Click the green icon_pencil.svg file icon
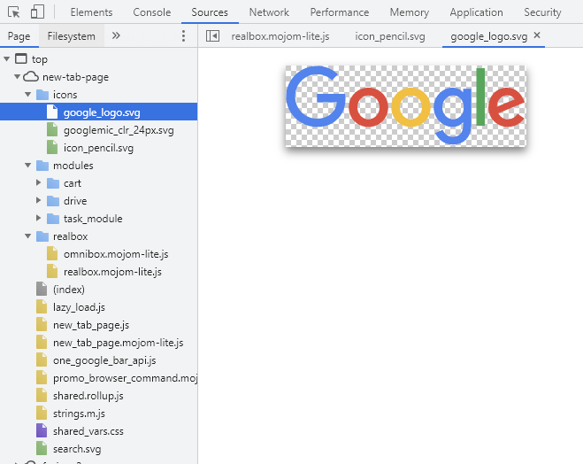 coord(52,147)
